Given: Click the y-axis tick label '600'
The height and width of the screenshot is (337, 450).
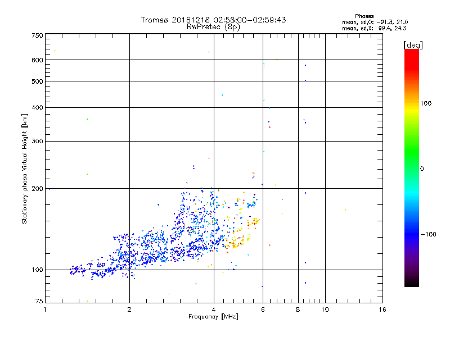Looking at the screenshot, I should pos(37,60).
